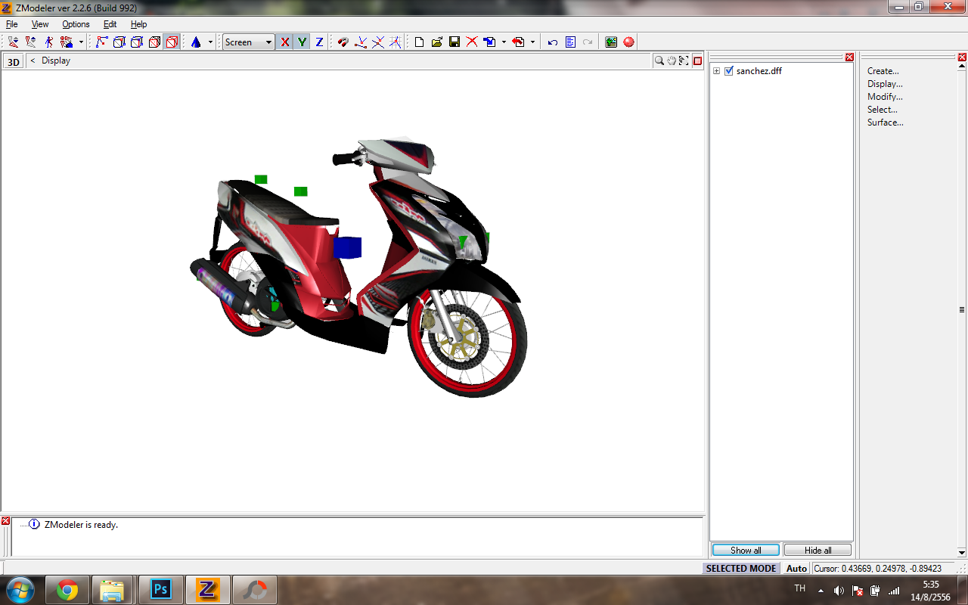The height and width of the screenshot is (605, 968).
Task: Click the Show all button
Action: pyautogui.click(x=746, y=550)
